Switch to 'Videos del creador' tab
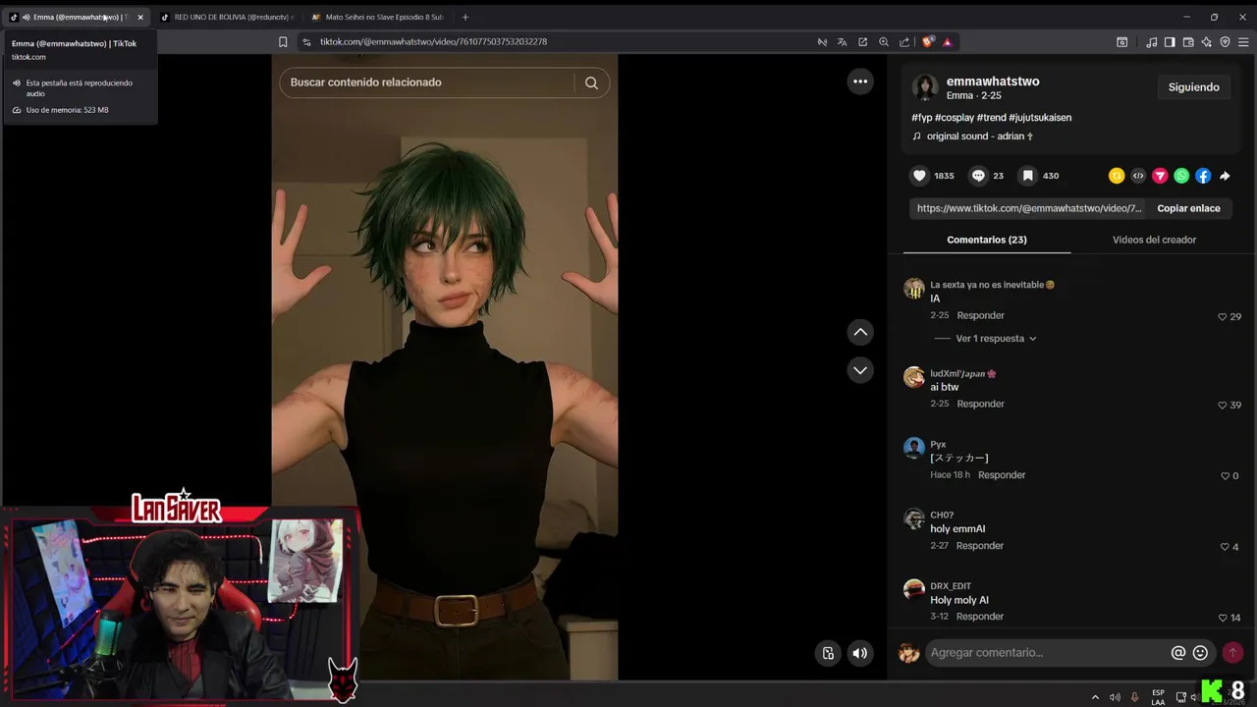The width and height of the screenshot is (1257, 707). click(x=1154, y=240)
